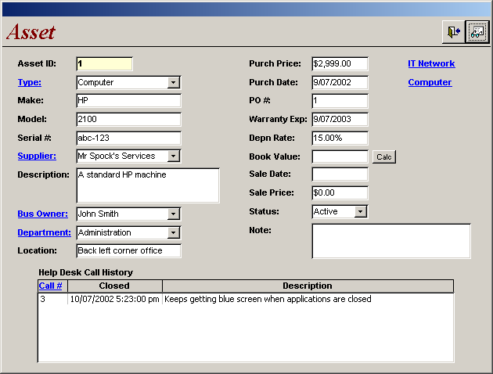Expand the Supplier dropdown list

point(174,156)
